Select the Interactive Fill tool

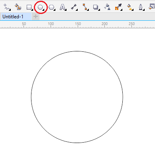[130, 7]
